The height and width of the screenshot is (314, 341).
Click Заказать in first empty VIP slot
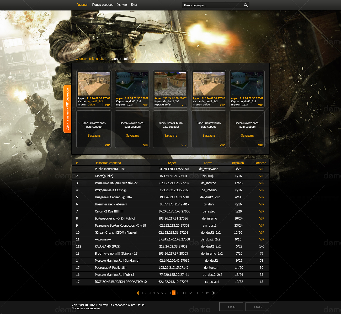click(94, 136)
